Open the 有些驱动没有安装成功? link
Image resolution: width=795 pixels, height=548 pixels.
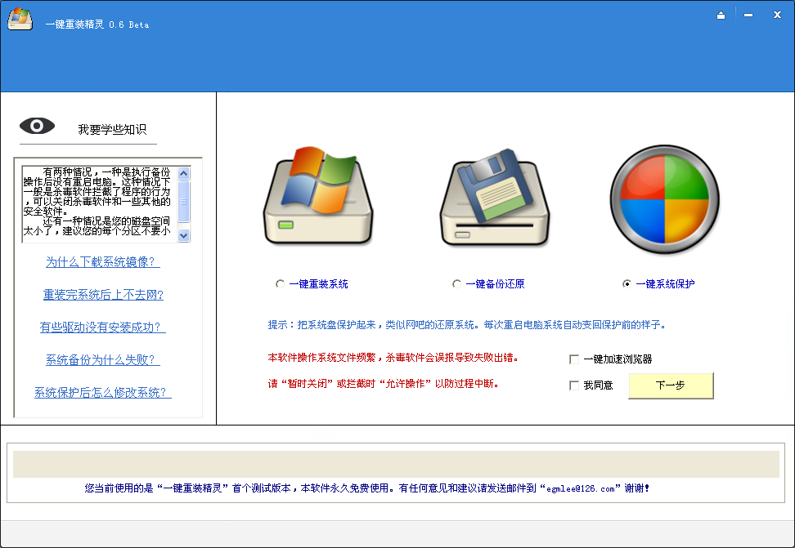[x=103, y=327]
